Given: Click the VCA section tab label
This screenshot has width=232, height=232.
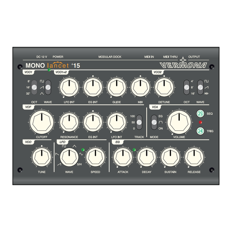Looking at the screenshot, I should pyautogui.click(x=155, y=107).
